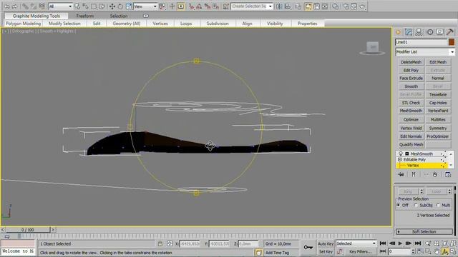Open the Geometry (All) ribbon panel
Screen dimensions: 458x257
(127, 24)
